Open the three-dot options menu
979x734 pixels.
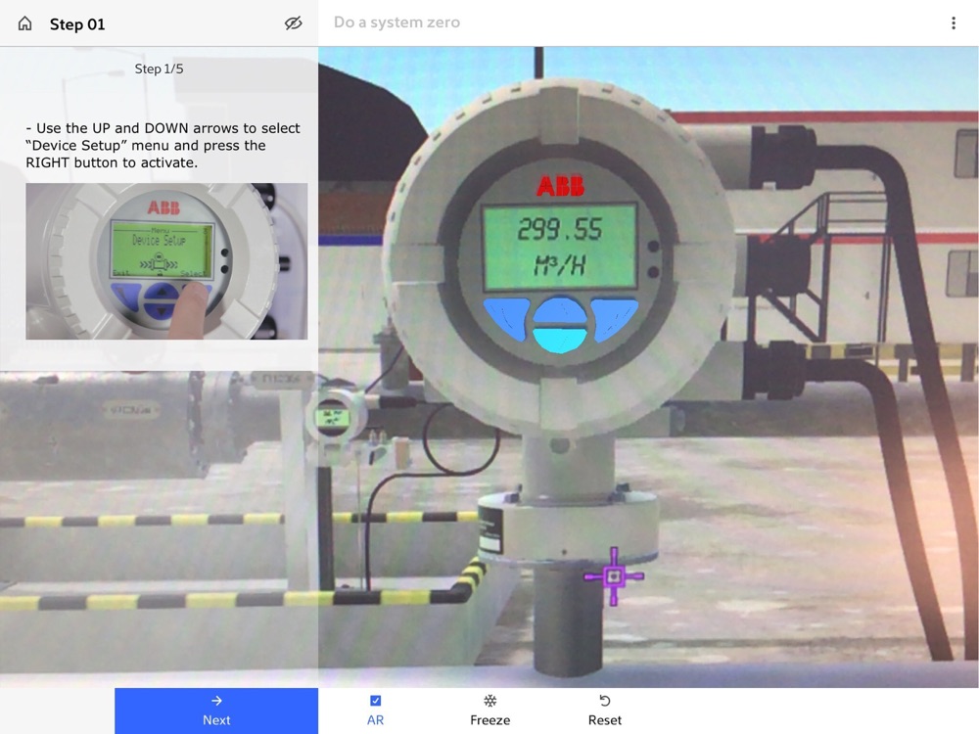(953, 23)
